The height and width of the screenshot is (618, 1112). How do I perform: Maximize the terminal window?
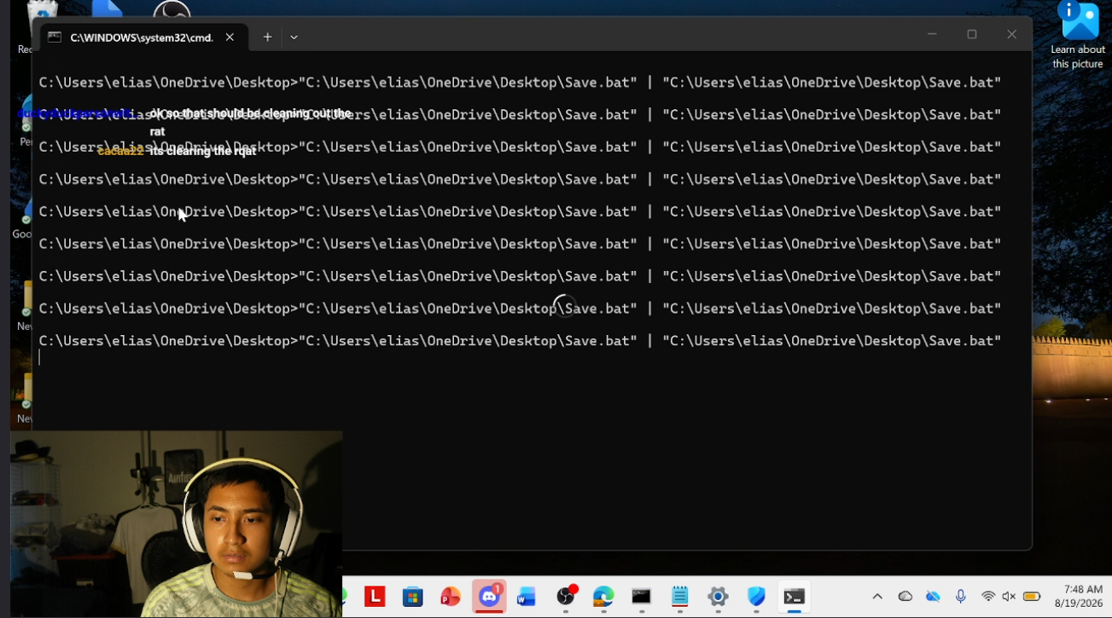coord(971,35)
